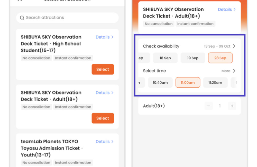Increase Adult(18+) quantity with plus
257x167 pixels.
pyautogui.click(x=232, y=106)
